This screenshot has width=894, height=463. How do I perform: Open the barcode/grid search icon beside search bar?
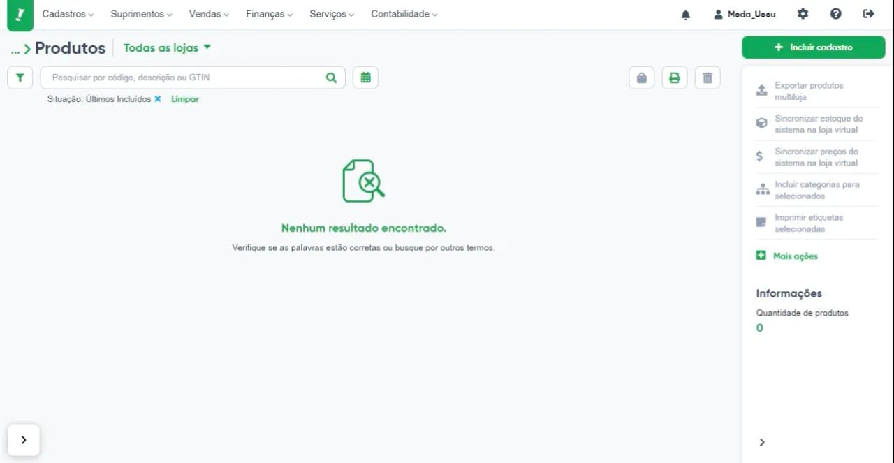pos(365,78)
